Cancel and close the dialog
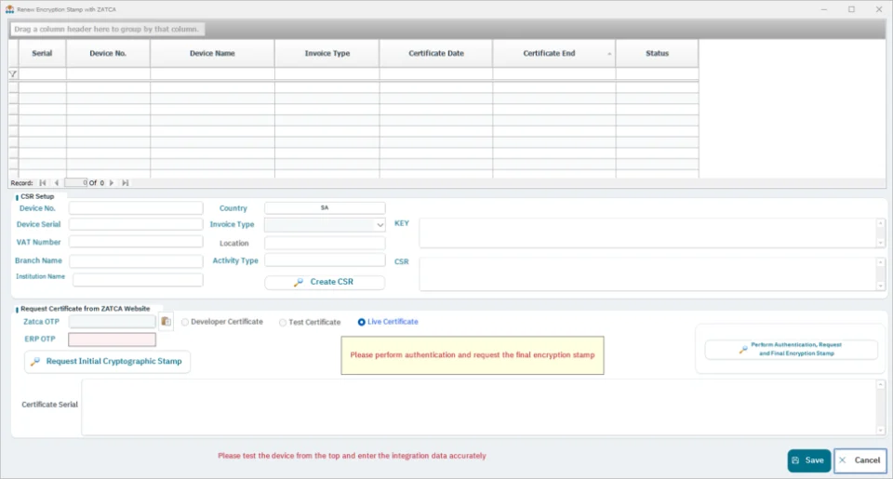893x479 pixels. tap(860, 460)
